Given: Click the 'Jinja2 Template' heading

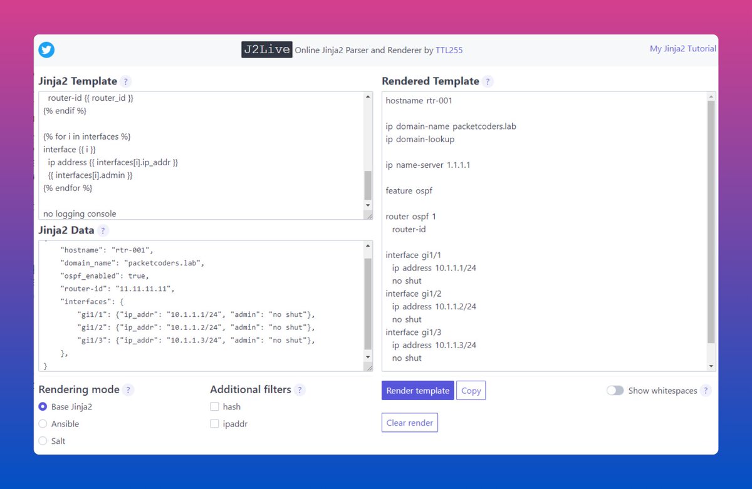Looking at the screenshot, I should click(78, 81).
